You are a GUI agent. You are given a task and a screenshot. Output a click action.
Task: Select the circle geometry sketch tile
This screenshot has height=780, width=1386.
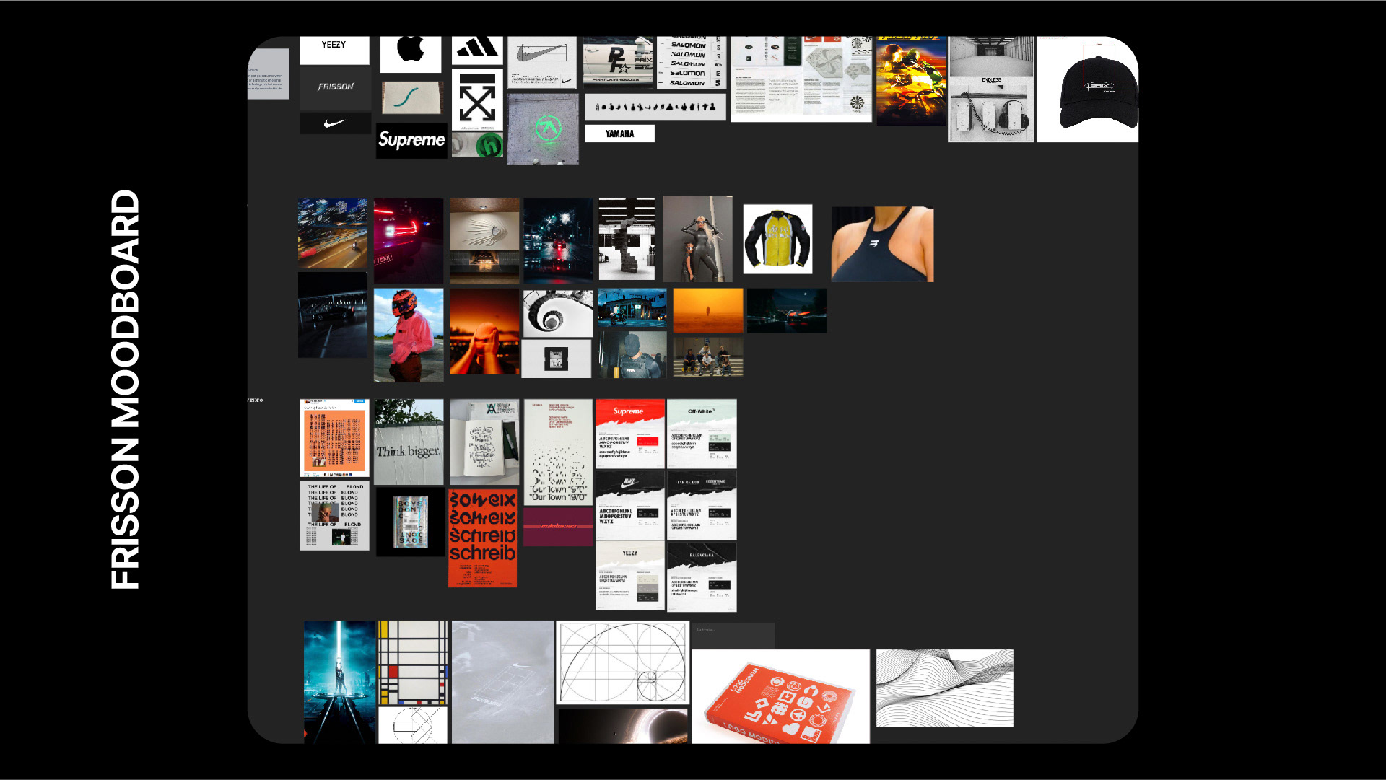[x=413, y=725]
